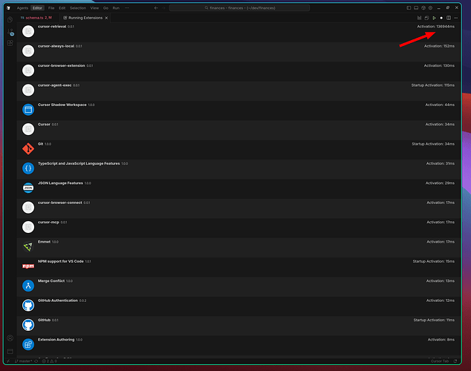Split the editor to the right
The height and width of the screenshot is (371, 471).
point(449,18)
